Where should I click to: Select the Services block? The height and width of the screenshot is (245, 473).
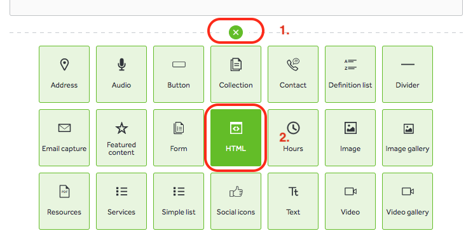click(121, 201)
